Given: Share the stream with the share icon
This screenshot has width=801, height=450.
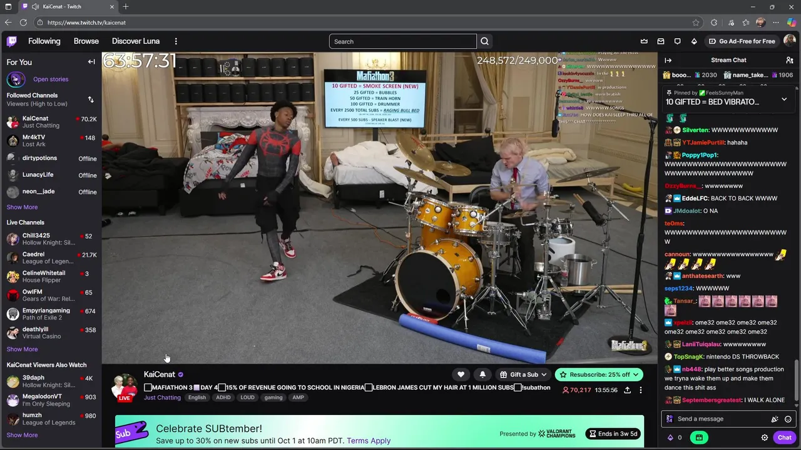Looking at the screenshot, I should click(627, 390).
